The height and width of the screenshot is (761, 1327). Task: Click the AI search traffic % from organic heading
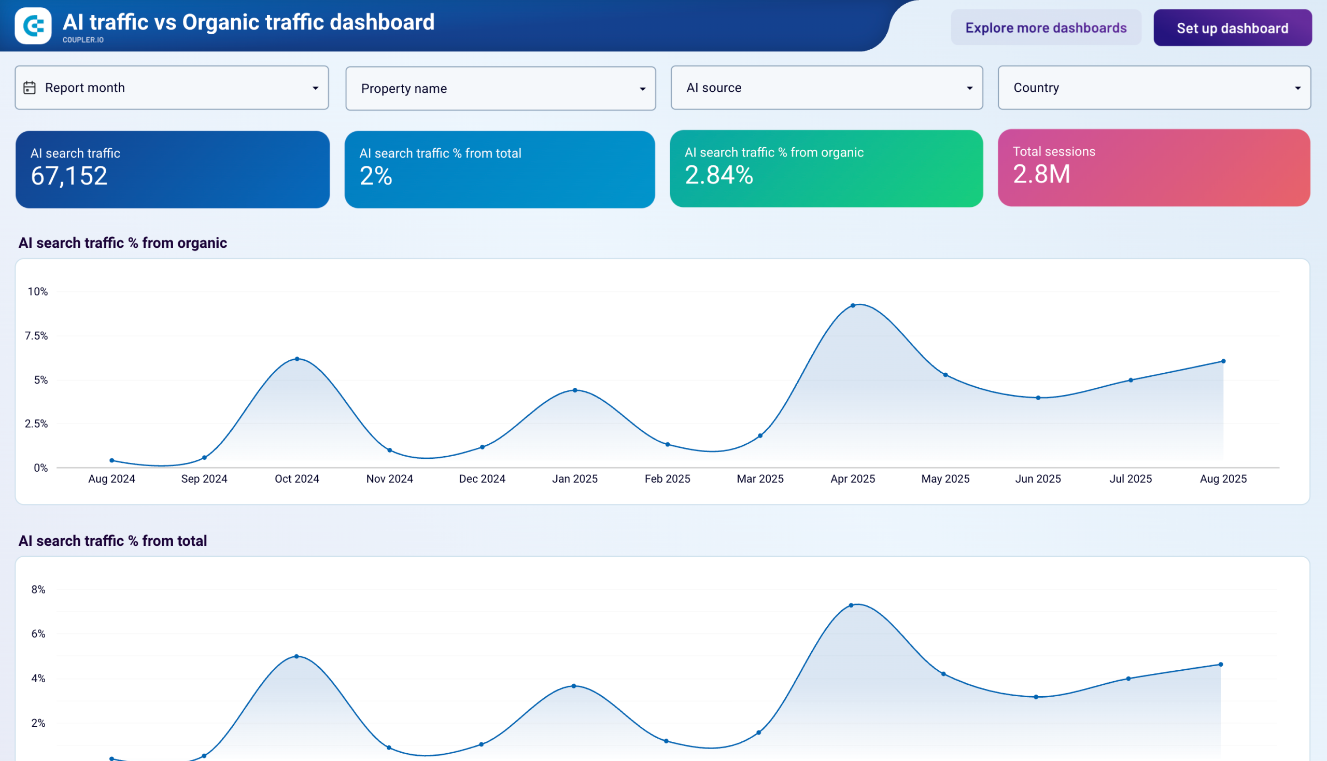click(123, 243)
